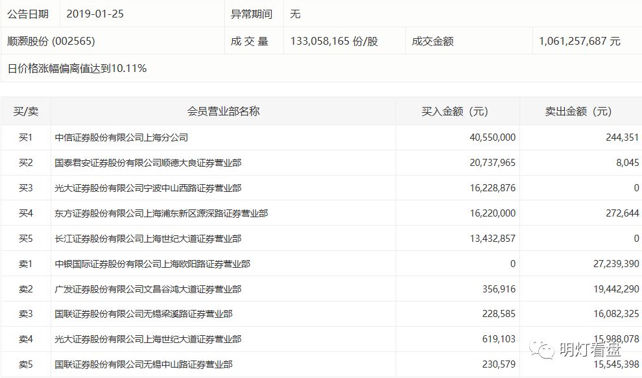
Task: Select sell amount 19,442,290
Action: pos(616,290)
